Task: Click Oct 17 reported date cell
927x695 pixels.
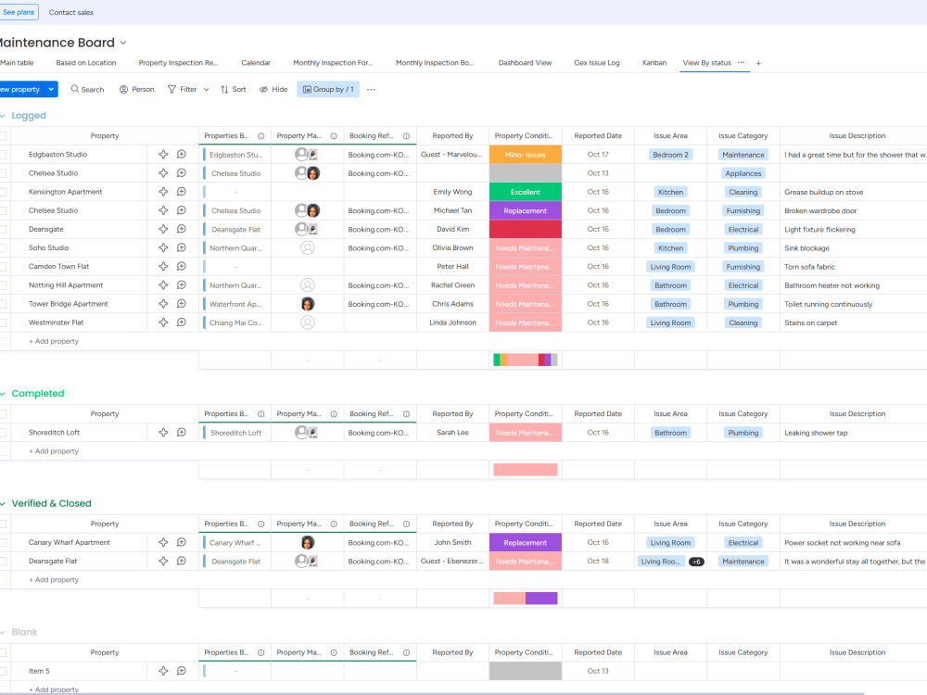Action: pyautogui.click(x=598, y=154)
